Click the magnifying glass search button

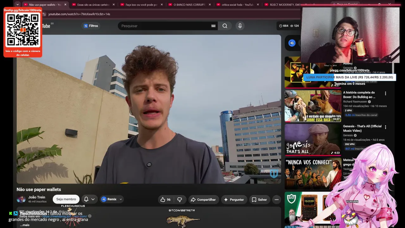click(x=225, y=26)
